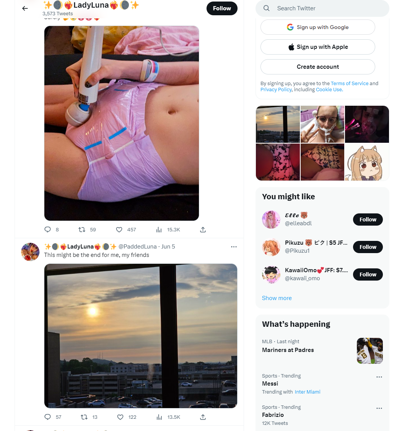View analytics showing 13.5K views
This screenshot has height=431, width=415.
coord(159,417)
